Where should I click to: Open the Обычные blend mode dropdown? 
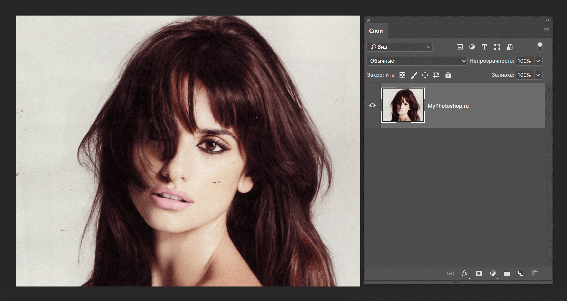coord(417,61)
